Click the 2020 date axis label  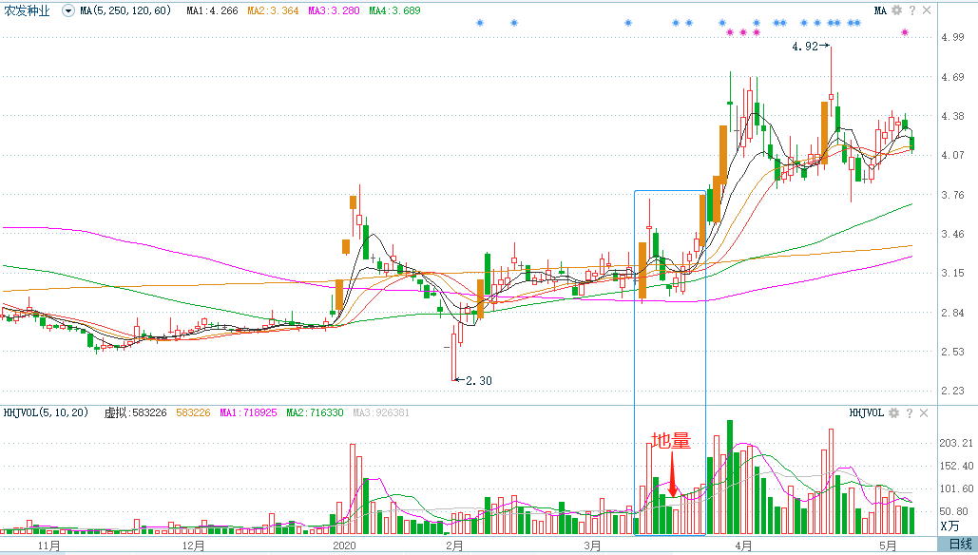(x=344, y=546)
